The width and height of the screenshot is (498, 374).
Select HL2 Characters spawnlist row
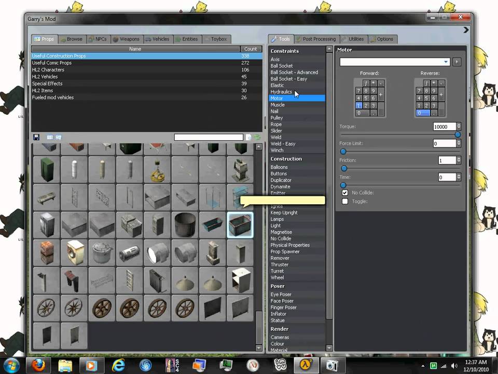coord(147,70)
